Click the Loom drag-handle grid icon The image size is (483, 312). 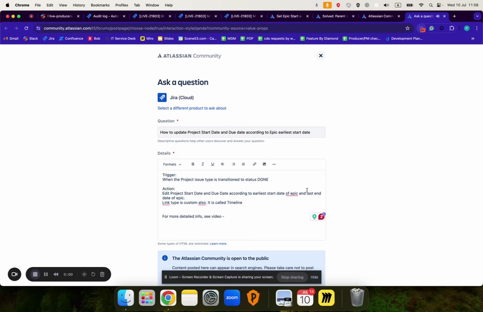(x=84, y=274)
